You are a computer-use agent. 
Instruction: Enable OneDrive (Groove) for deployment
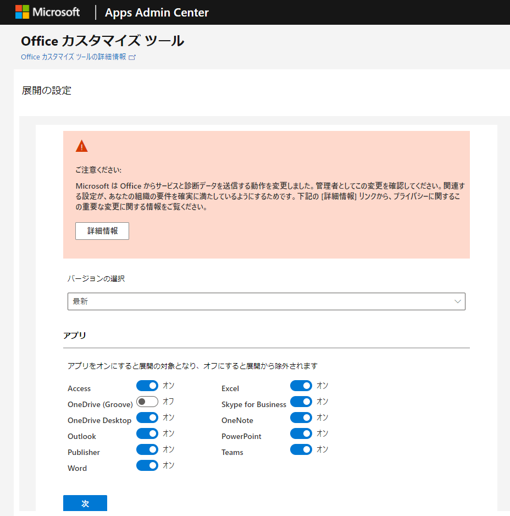(147, 401)
